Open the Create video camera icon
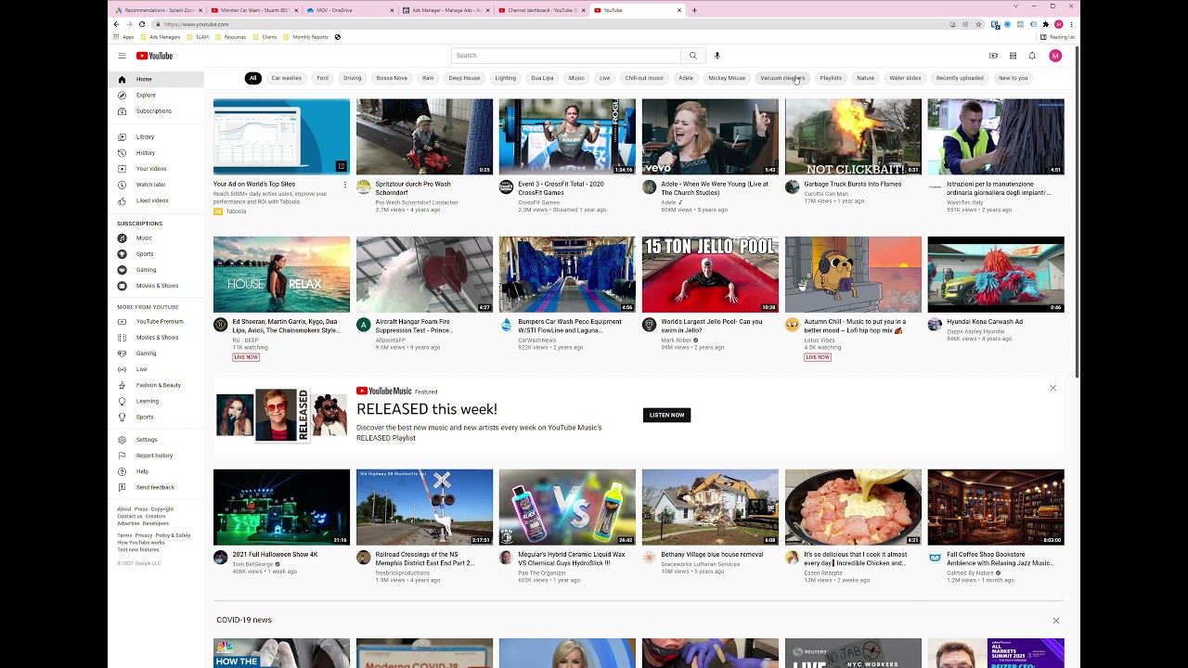This screenshot has width=1188, height=668. pyautogui.click(x=993, y=56)
